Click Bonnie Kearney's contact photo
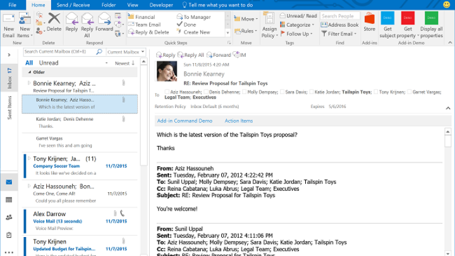The height and width of the screenshot is (256, 455). [x=167, y=71]
